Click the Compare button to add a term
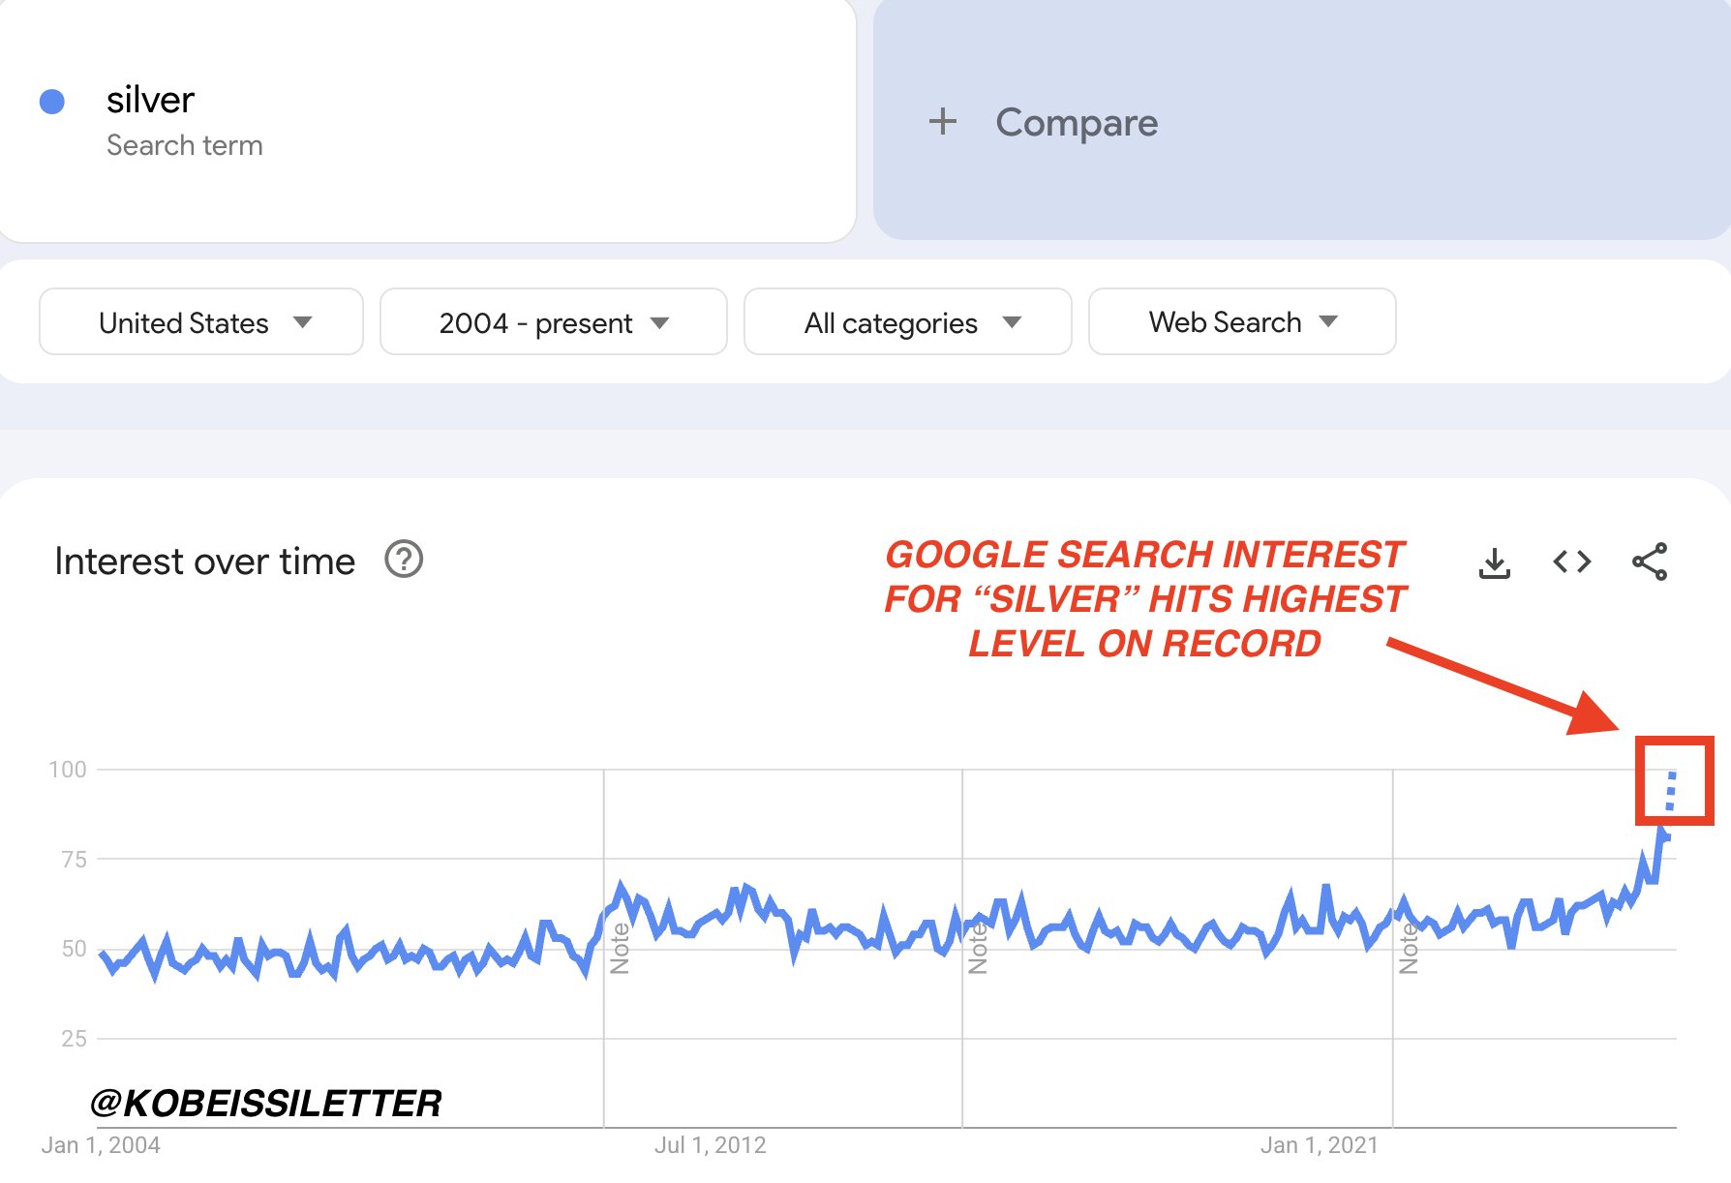Screen dimensions: 1731x1183 coord(1077,121)
